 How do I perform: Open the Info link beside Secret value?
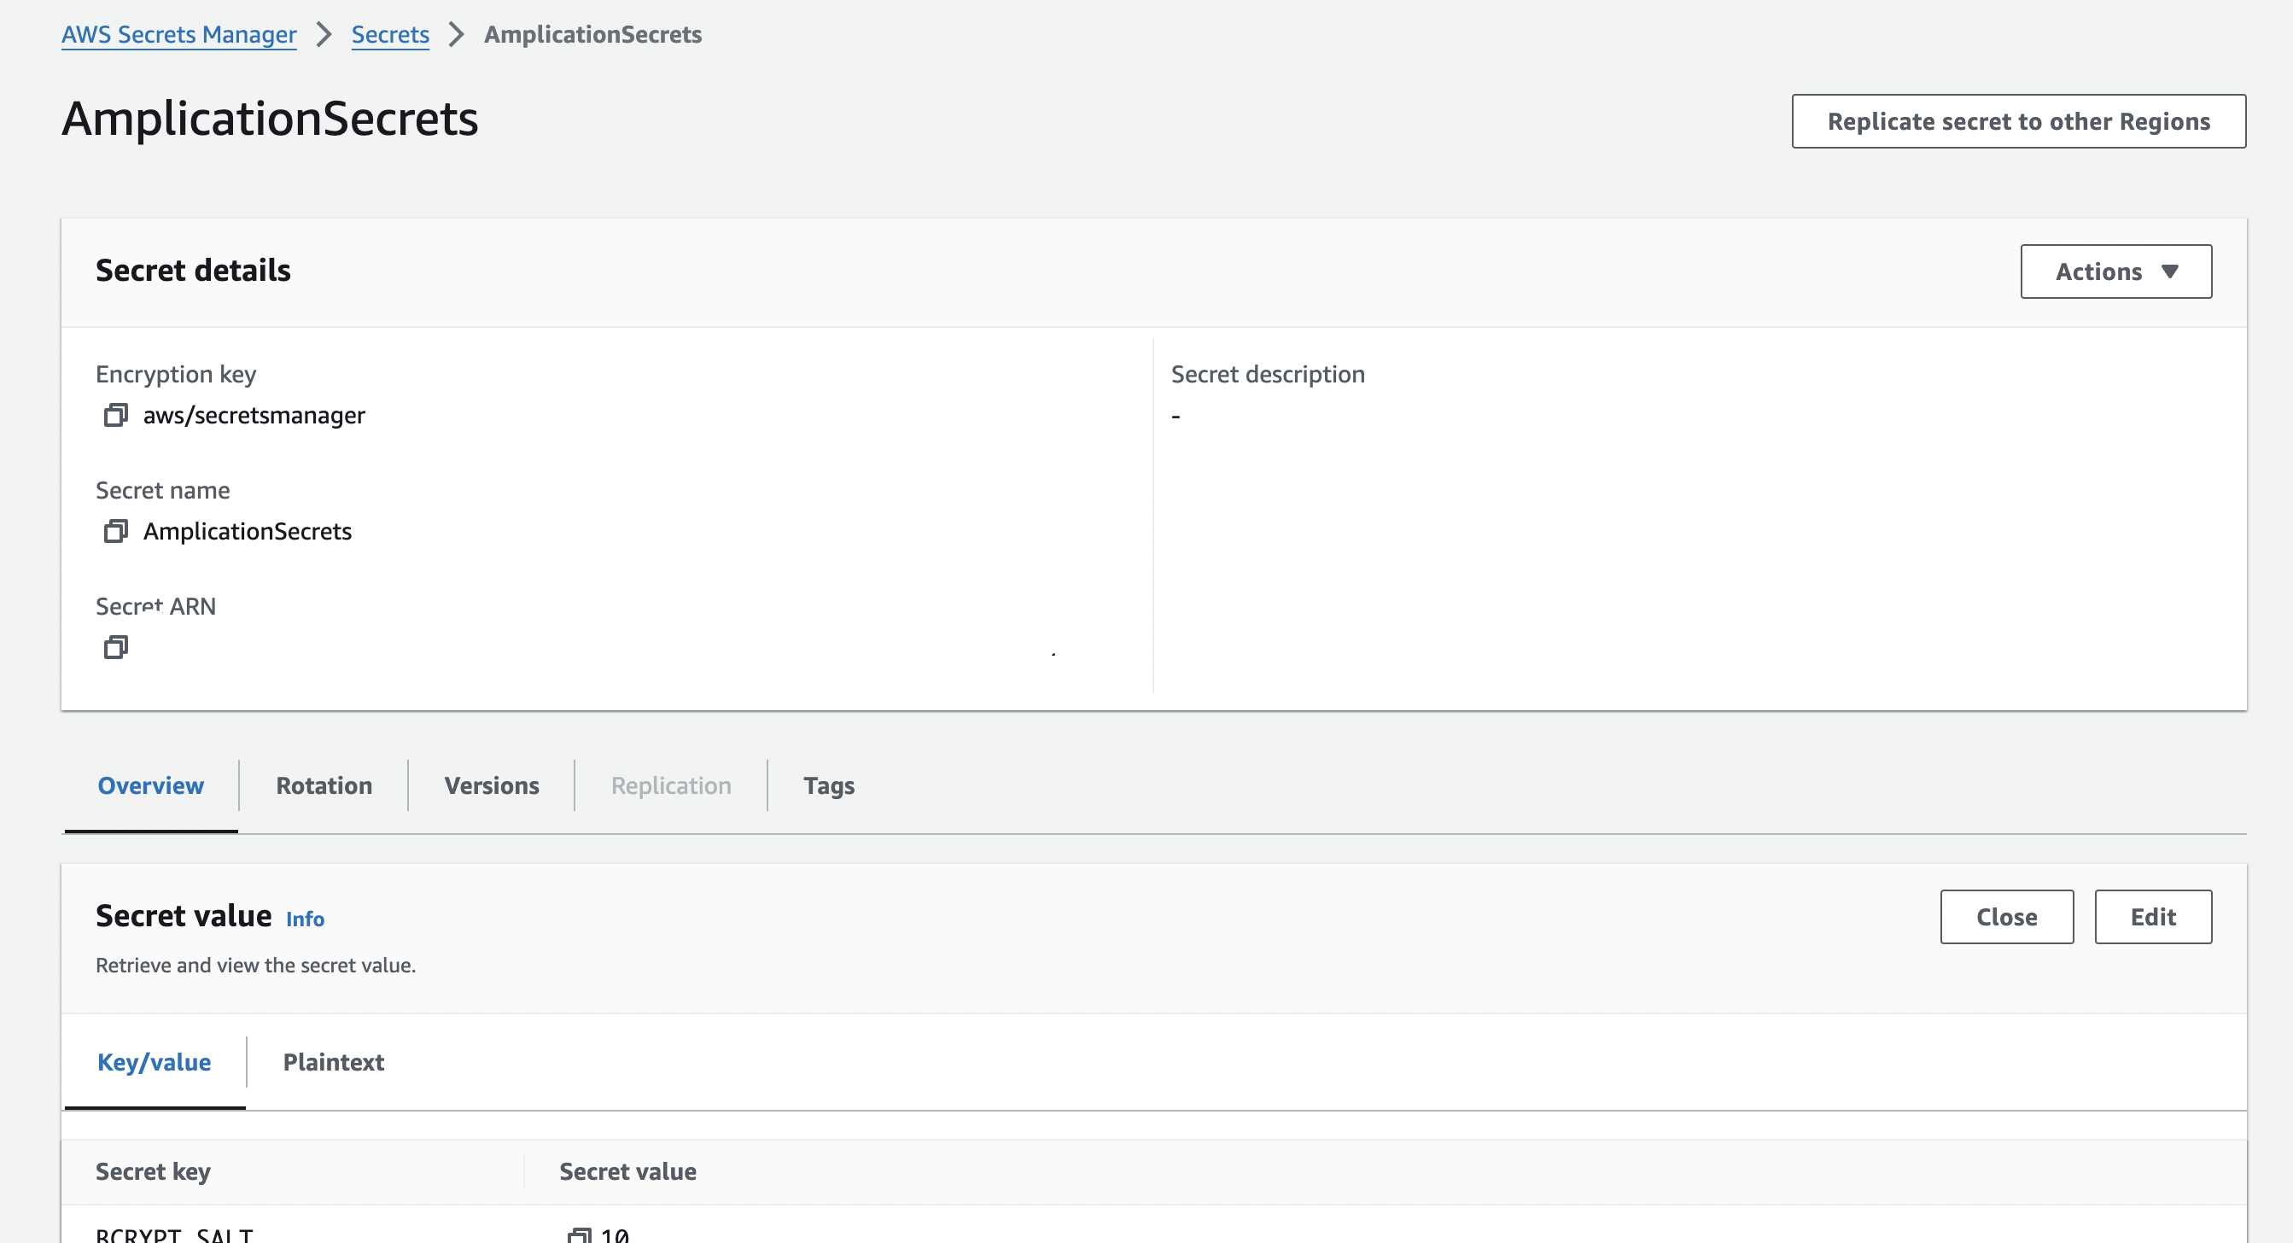[x=305, y=919]
